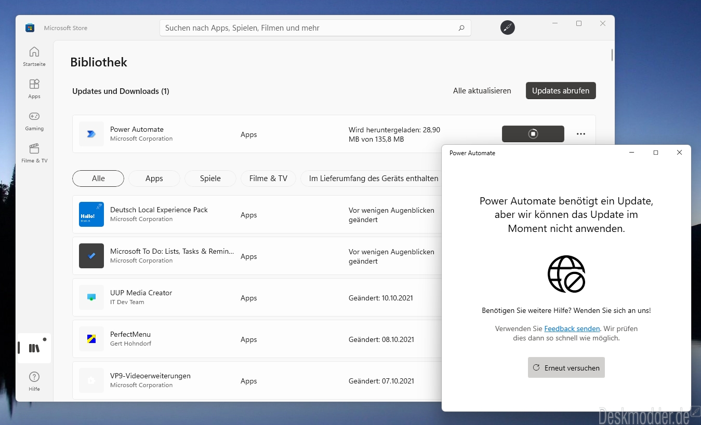The height and width of the screenshot is (425, 701).
Task: Open more options for Power Automate
Action: [581, 134]
